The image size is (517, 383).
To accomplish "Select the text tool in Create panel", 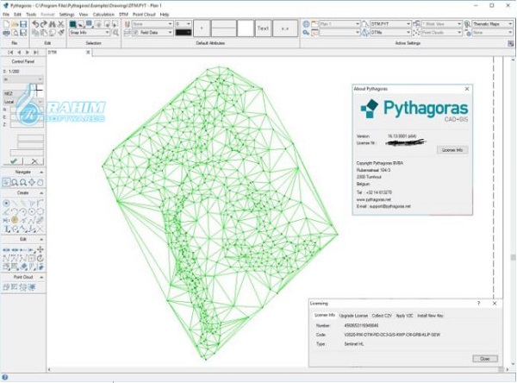I will 7,229.
